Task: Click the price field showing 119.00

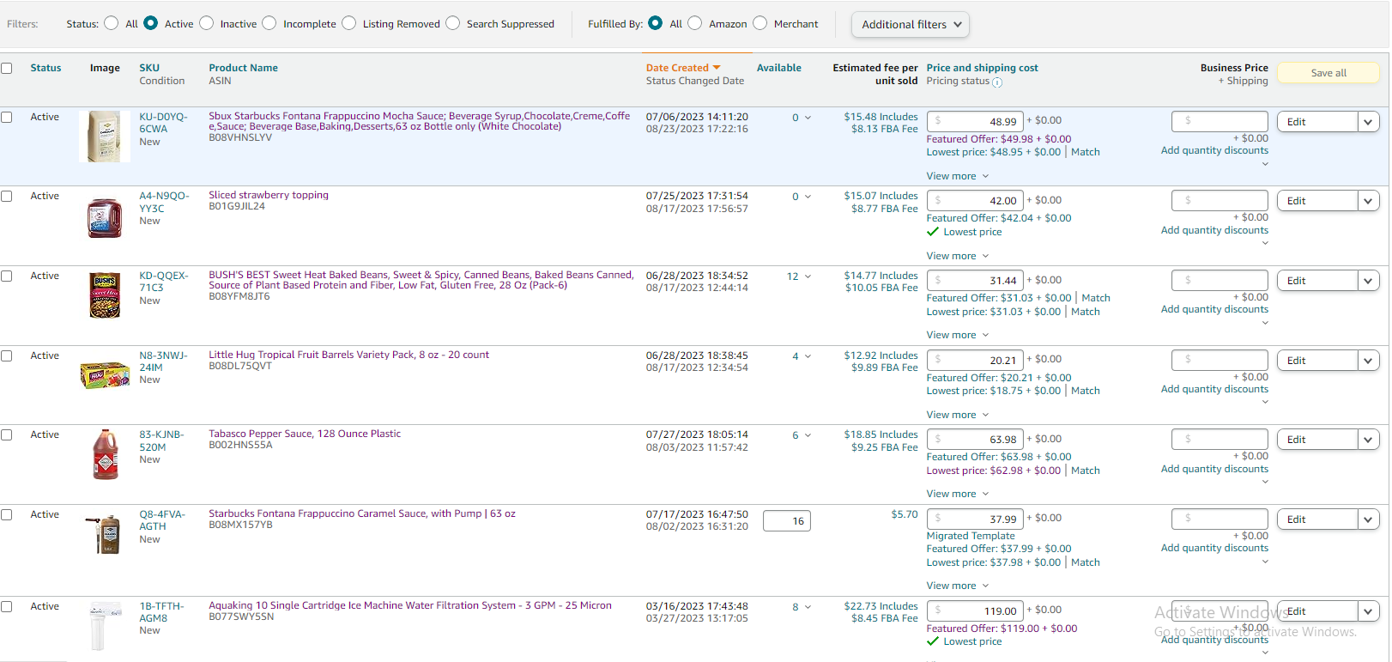Action: click(975, 610)
